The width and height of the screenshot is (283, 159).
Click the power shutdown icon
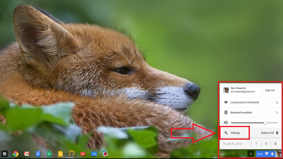(x=266, y=143)
